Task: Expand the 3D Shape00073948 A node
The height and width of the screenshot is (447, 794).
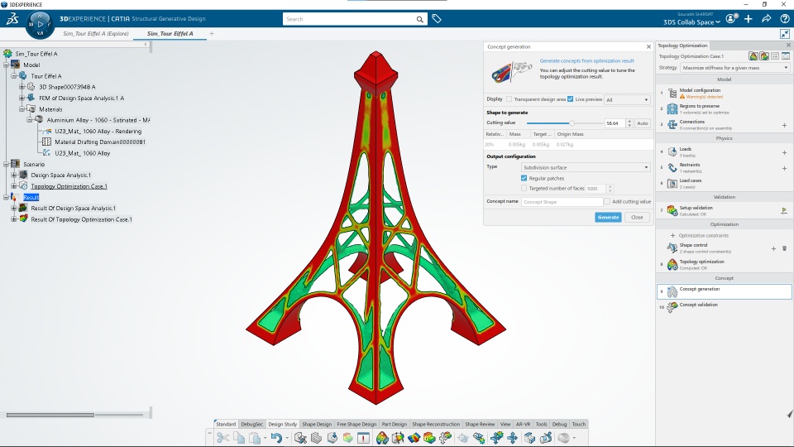Action: (22, 87)
